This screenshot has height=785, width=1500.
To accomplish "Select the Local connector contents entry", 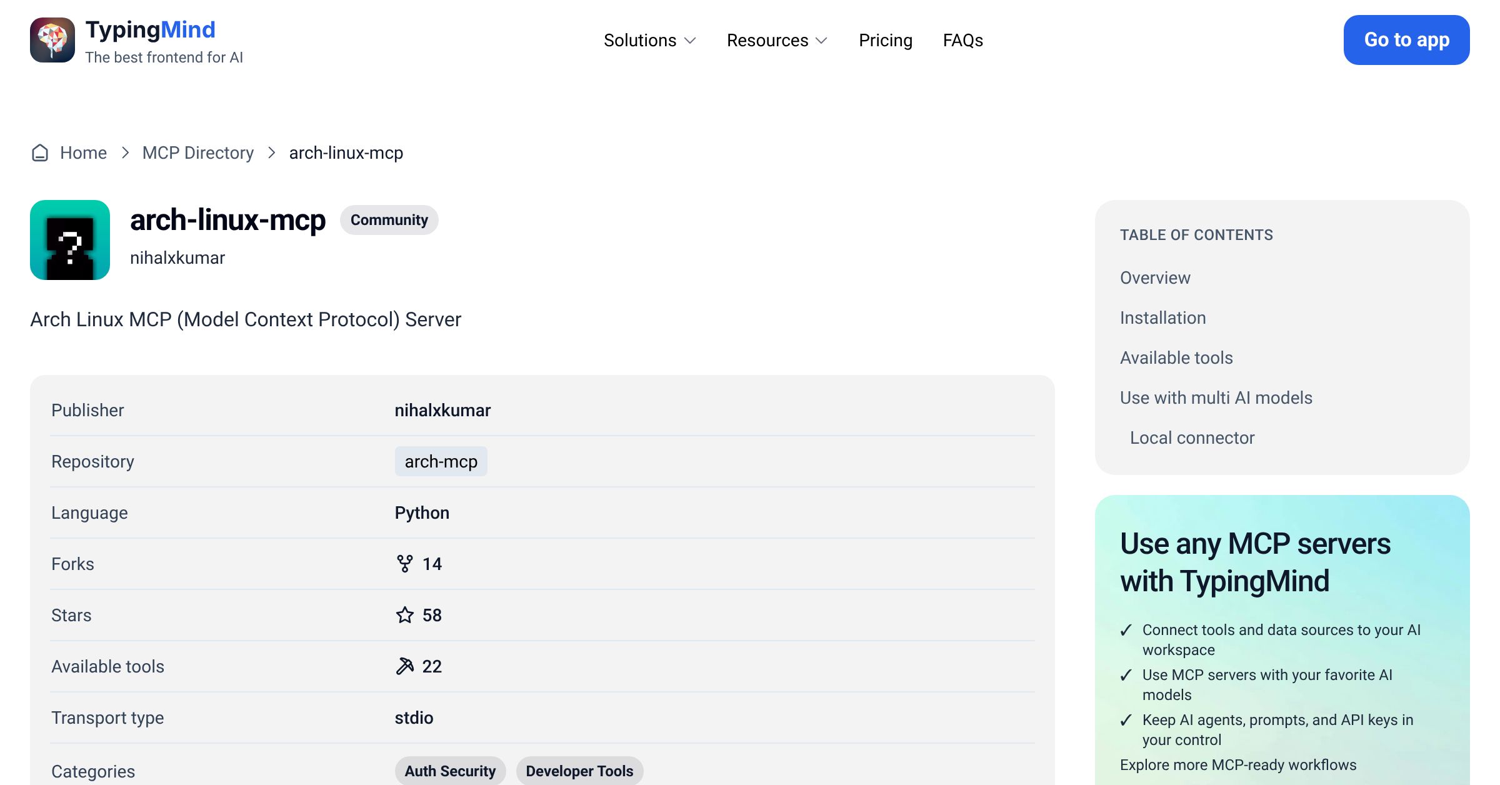I will tap(1192, 437).
